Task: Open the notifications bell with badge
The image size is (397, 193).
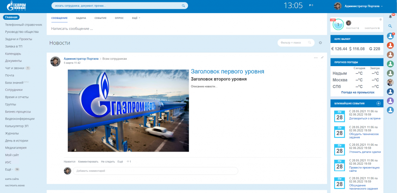Action: point(390,16)
